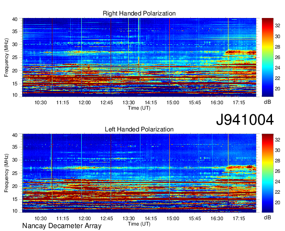
Task: Click the 12:00 time tick of right-handed plot
Action: click(85, 103)
